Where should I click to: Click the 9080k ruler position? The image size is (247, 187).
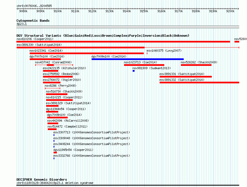tap(24, 11)
